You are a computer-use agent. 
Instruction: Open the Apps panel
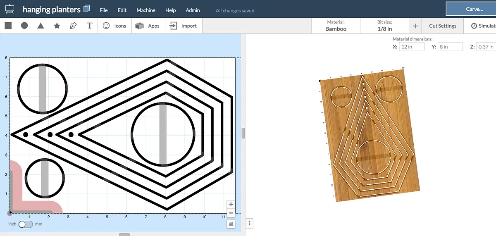point(148,26)
